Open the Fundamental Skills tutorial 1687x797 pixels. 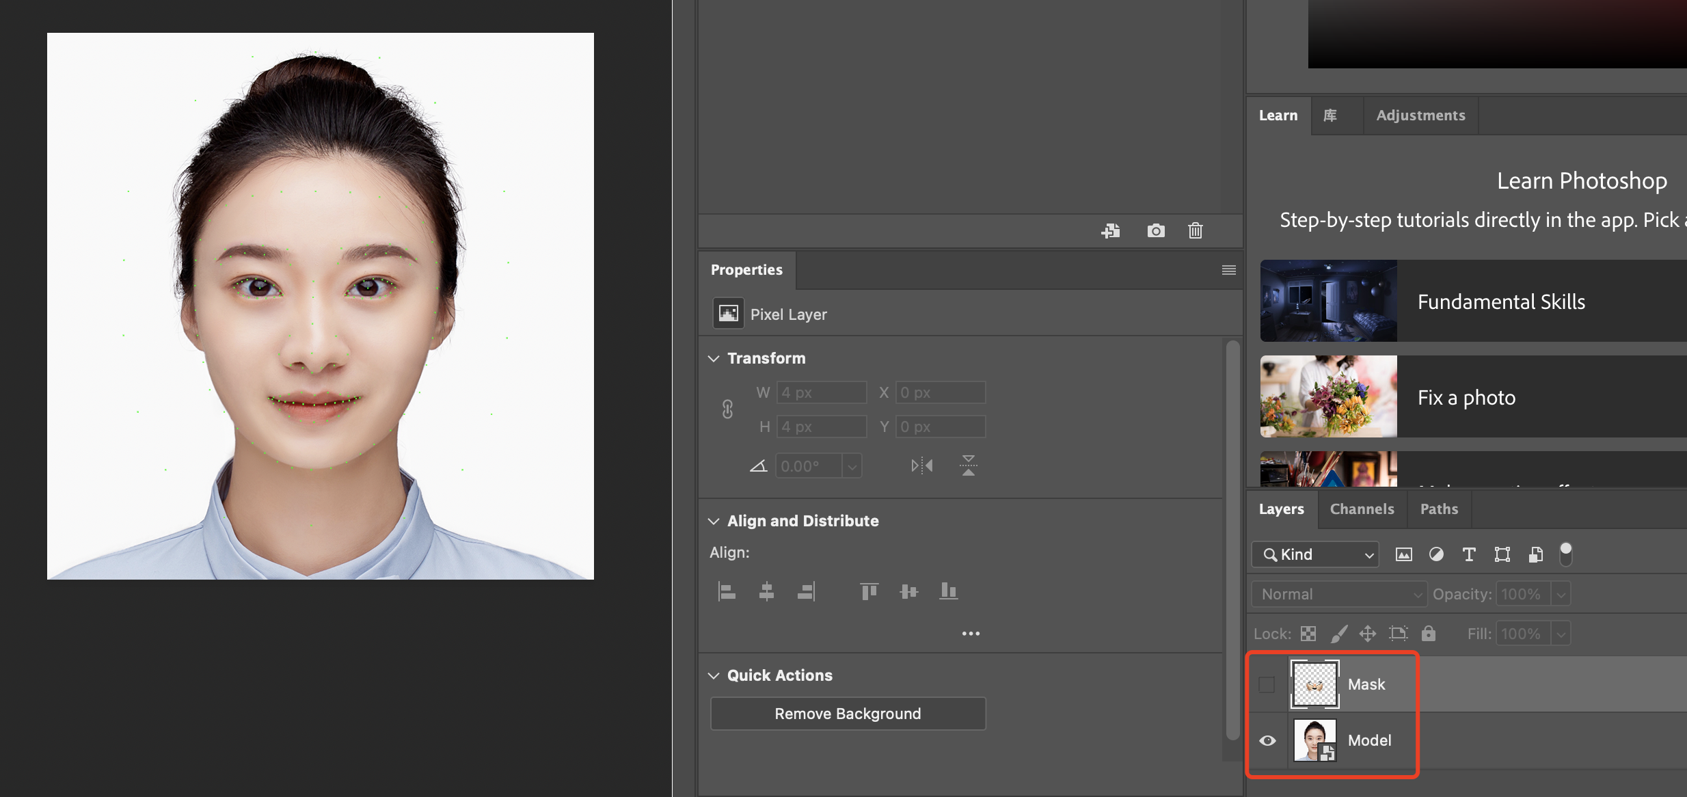(x=1500, y=301)
